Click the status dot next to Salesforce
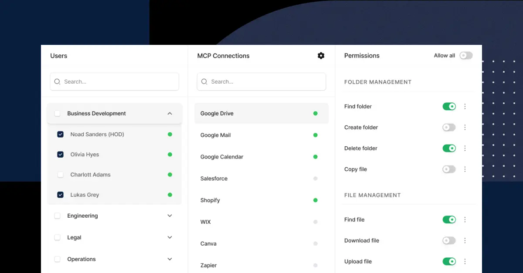Image resolution: width=523 pixels, height=273 pixels. pyautogui.click(x=315, y=178)
